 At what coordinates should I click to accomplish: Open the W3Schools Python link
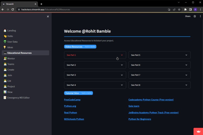click(x=74, y=119)
